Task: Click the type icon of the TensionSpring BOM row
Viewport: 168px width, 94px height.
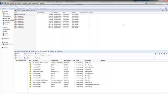Action: pos(30,87)
